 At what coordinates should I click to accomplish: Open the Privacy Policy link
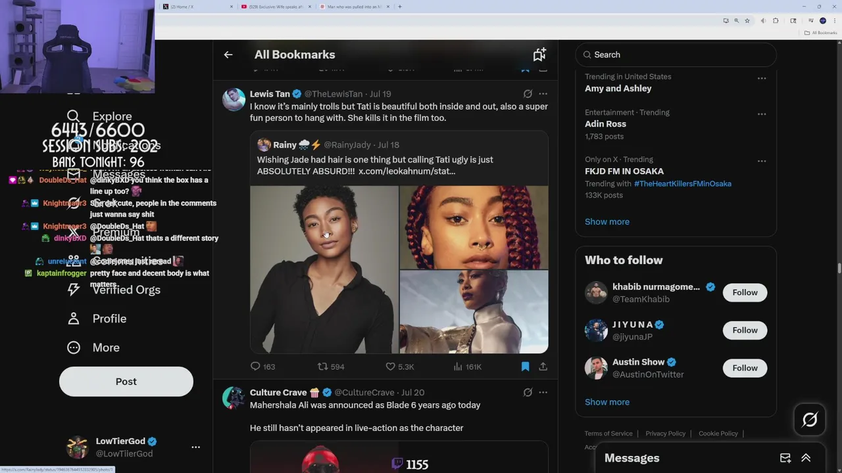pyautogui.click(x=666, y=434)
